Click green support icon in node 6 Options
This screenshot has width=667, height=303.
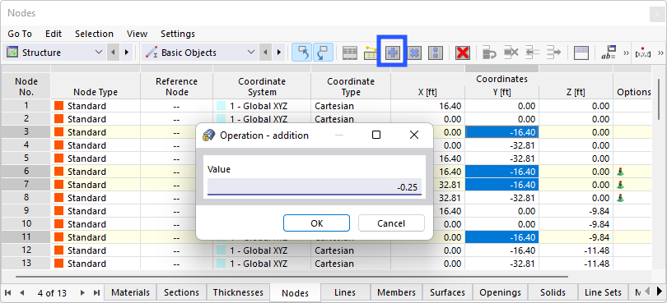pos(622,172)
